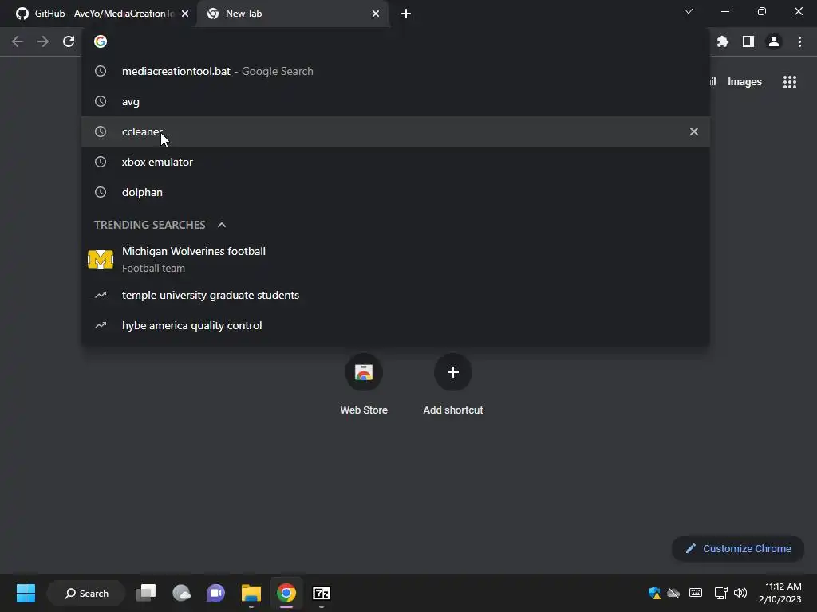This screenshot has width=817, height=612.
Task: Click the Add shortcut button
Action: point(453,385)
